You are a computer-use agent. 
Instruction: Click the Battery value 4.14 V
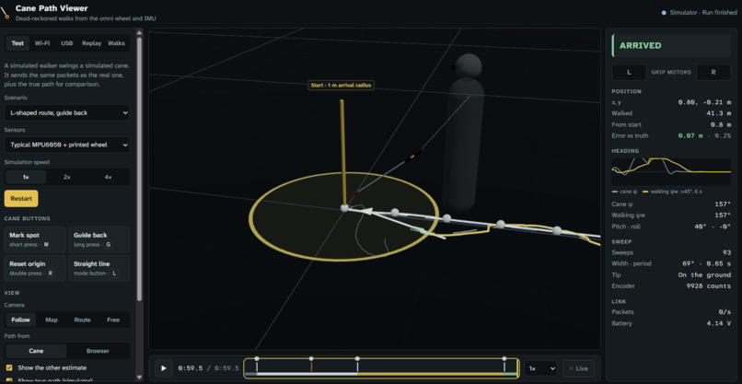pos(718,323)
